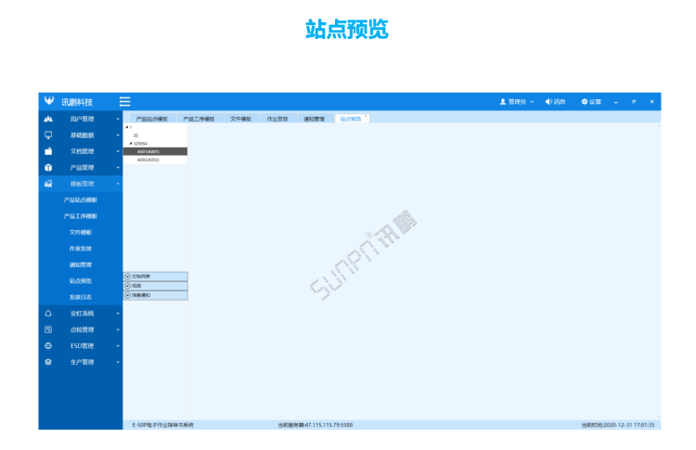Screen dimensions: 696x450
Task: Switch to the 作业发放 tab
Action: 277,119
